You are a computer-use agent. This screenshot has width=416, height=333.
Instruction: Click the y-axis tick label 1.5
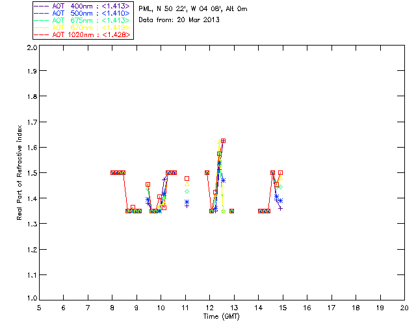pos(32,172)
